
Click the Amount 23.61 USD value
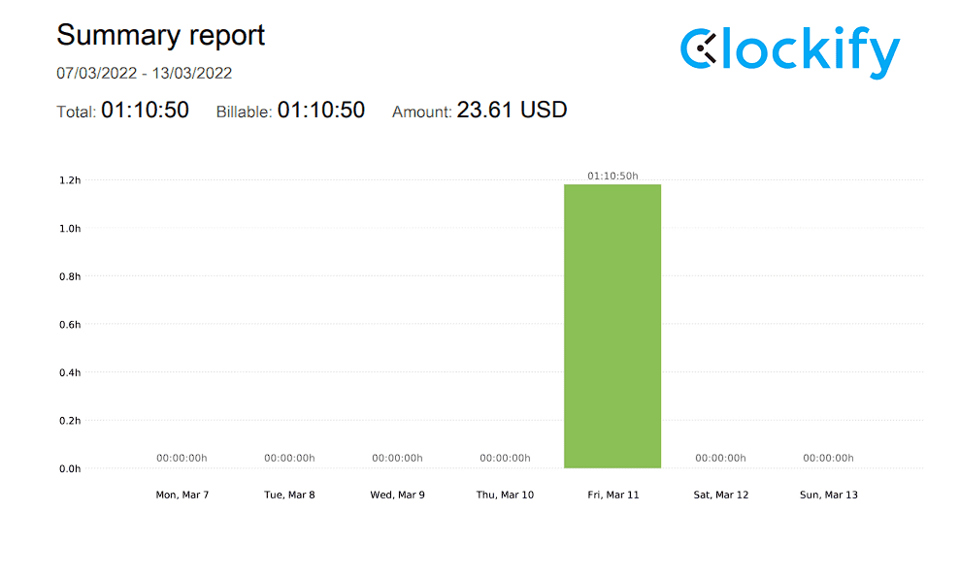pos(512,111)
